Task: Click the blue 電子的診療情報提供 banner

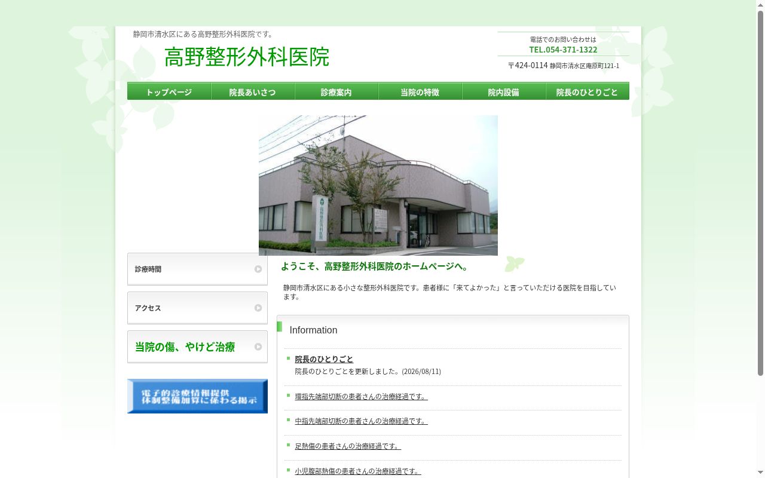Action: pos(197,396)
